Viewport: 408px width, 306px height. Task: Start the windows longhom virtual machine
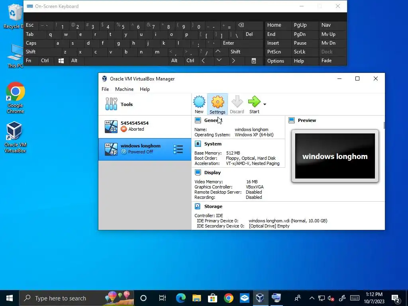click(x=254, y=104)
